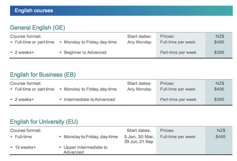Click Course format label under General English
The height and width of the screenshot is (161, 237).
26,36
